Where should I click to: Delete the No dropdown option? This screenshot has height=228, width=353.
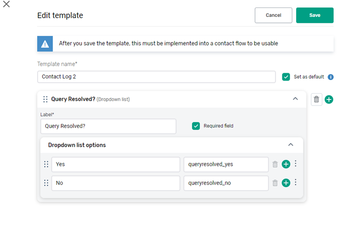[275, 183]
